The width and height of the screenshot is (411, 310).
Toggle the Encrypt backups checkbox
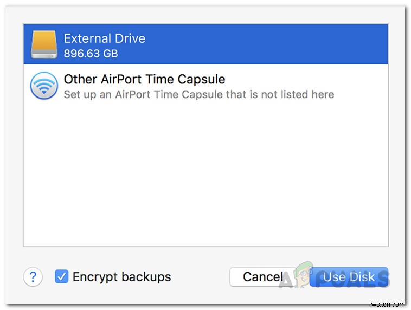coord(61,277)
